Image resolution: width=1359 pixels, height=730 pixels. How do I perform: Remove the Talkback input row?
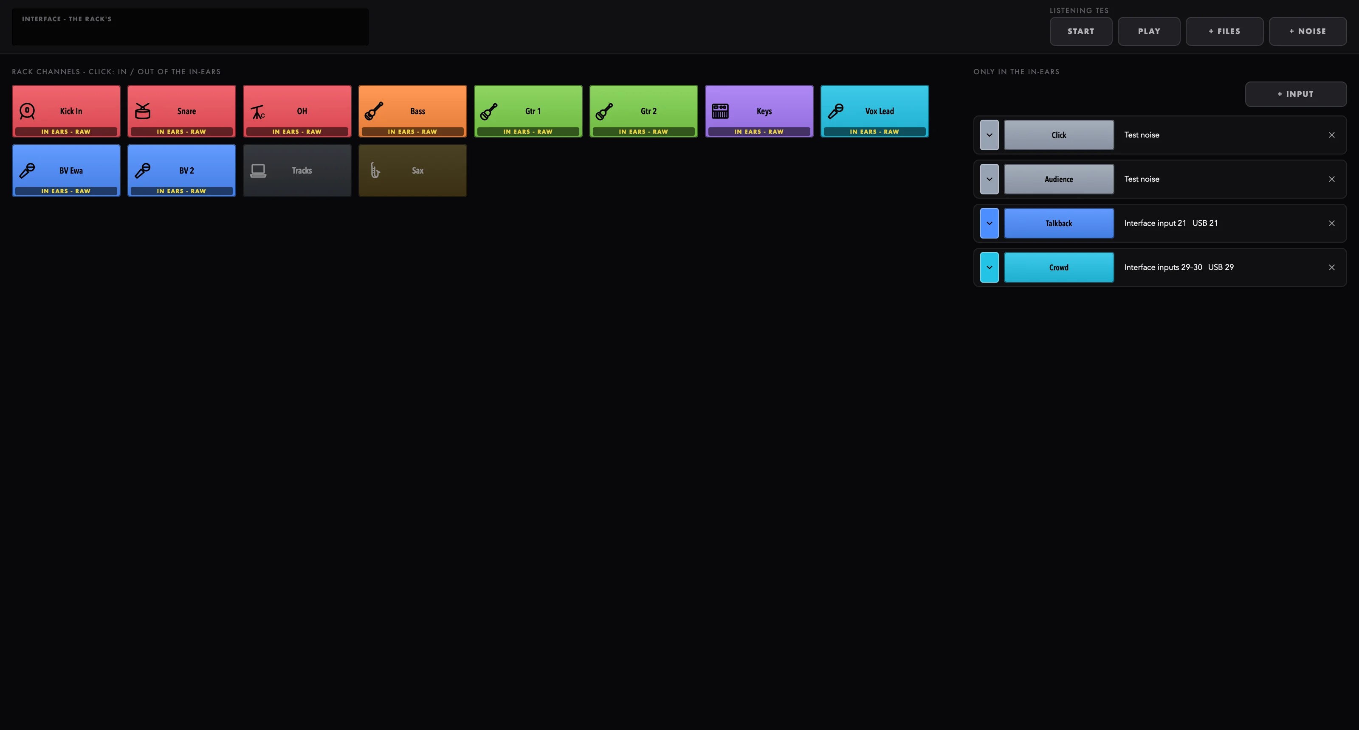click(x=1331, y=224)
